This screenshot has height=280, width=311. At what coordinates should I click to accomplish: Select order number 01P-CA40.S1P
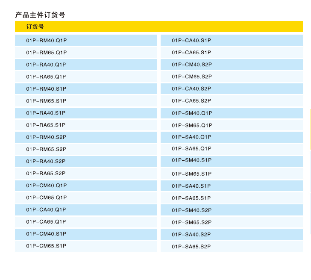tap(191, 41)
